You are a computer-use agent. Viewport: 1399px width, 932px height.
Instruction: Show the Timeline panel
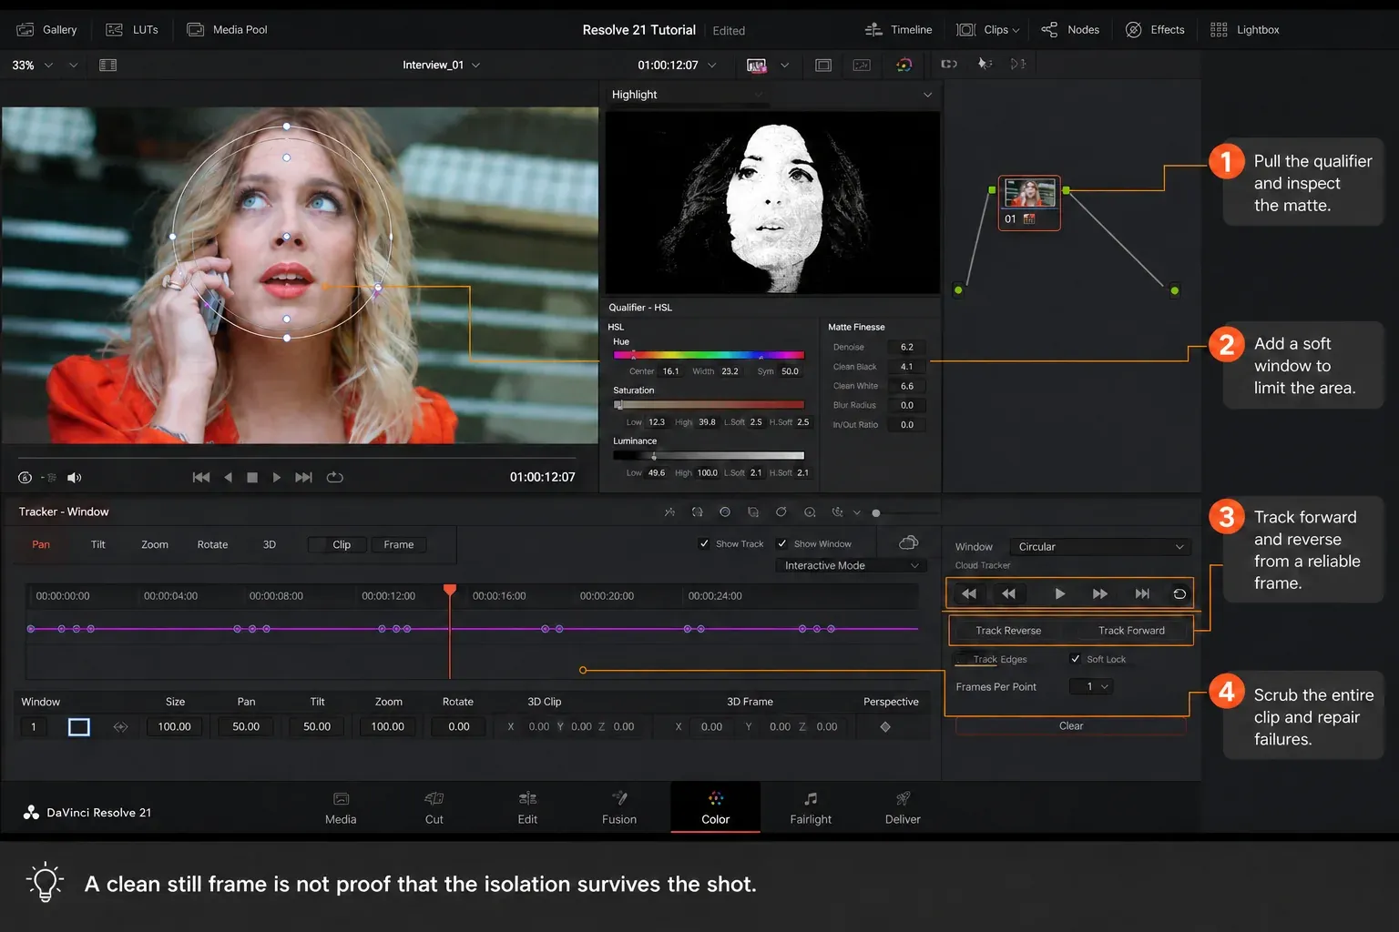click(x=898, y=30)
